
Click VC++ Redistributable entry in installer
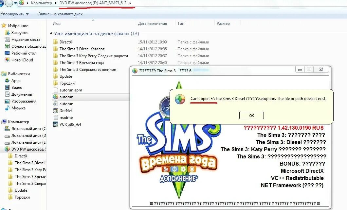click(x=297, y=178)
